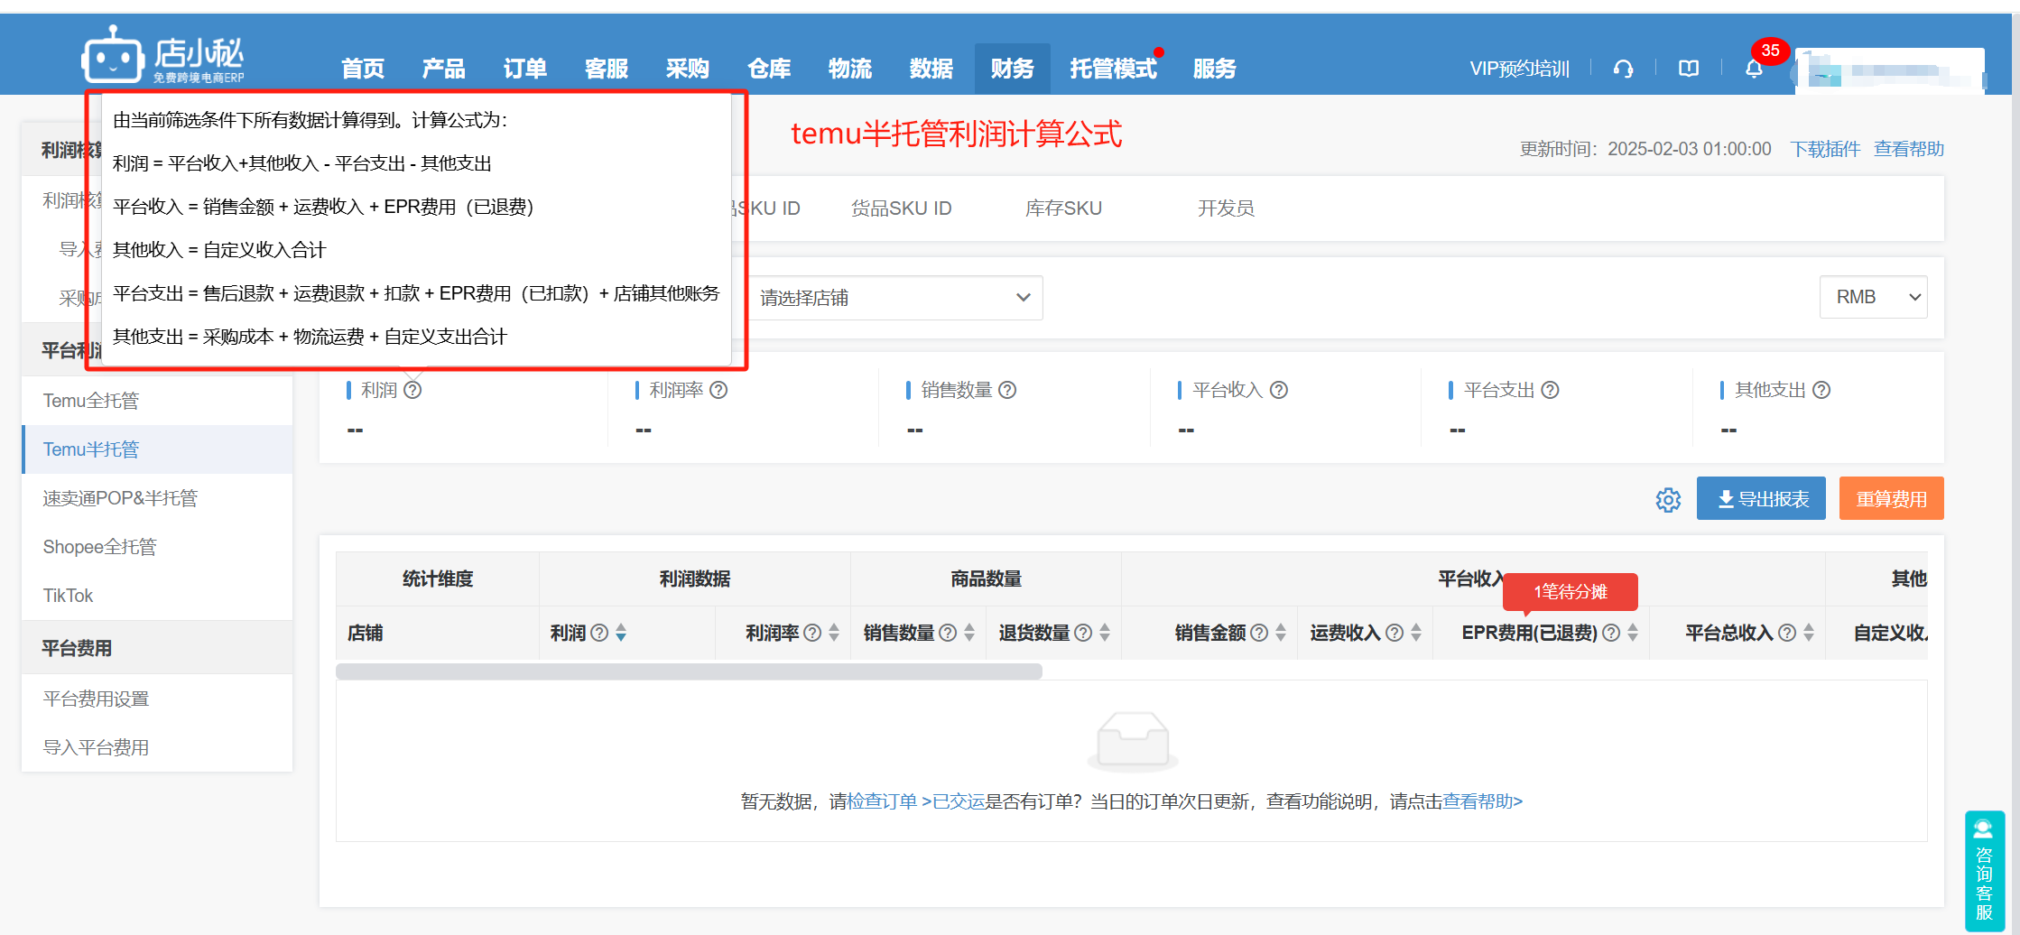Click help icon in EPR费用(已退费) column header

coord(1611,633)
